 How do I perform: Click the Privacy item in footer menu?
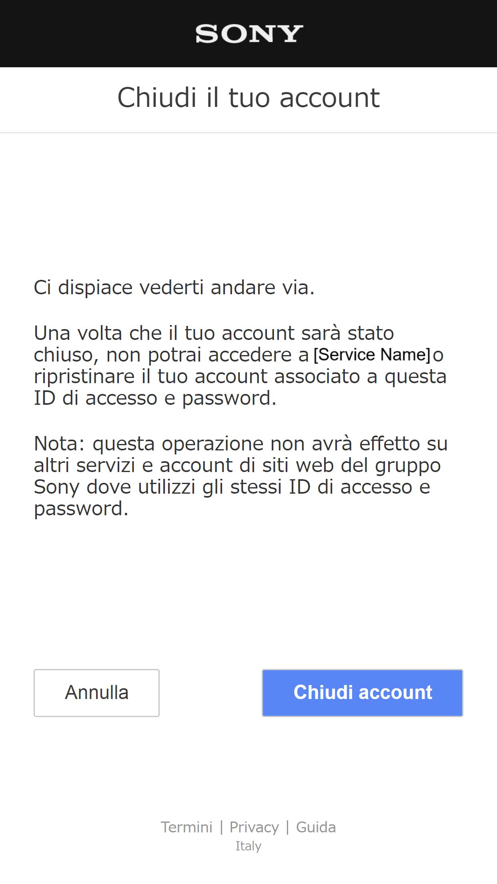coord(254,827)
